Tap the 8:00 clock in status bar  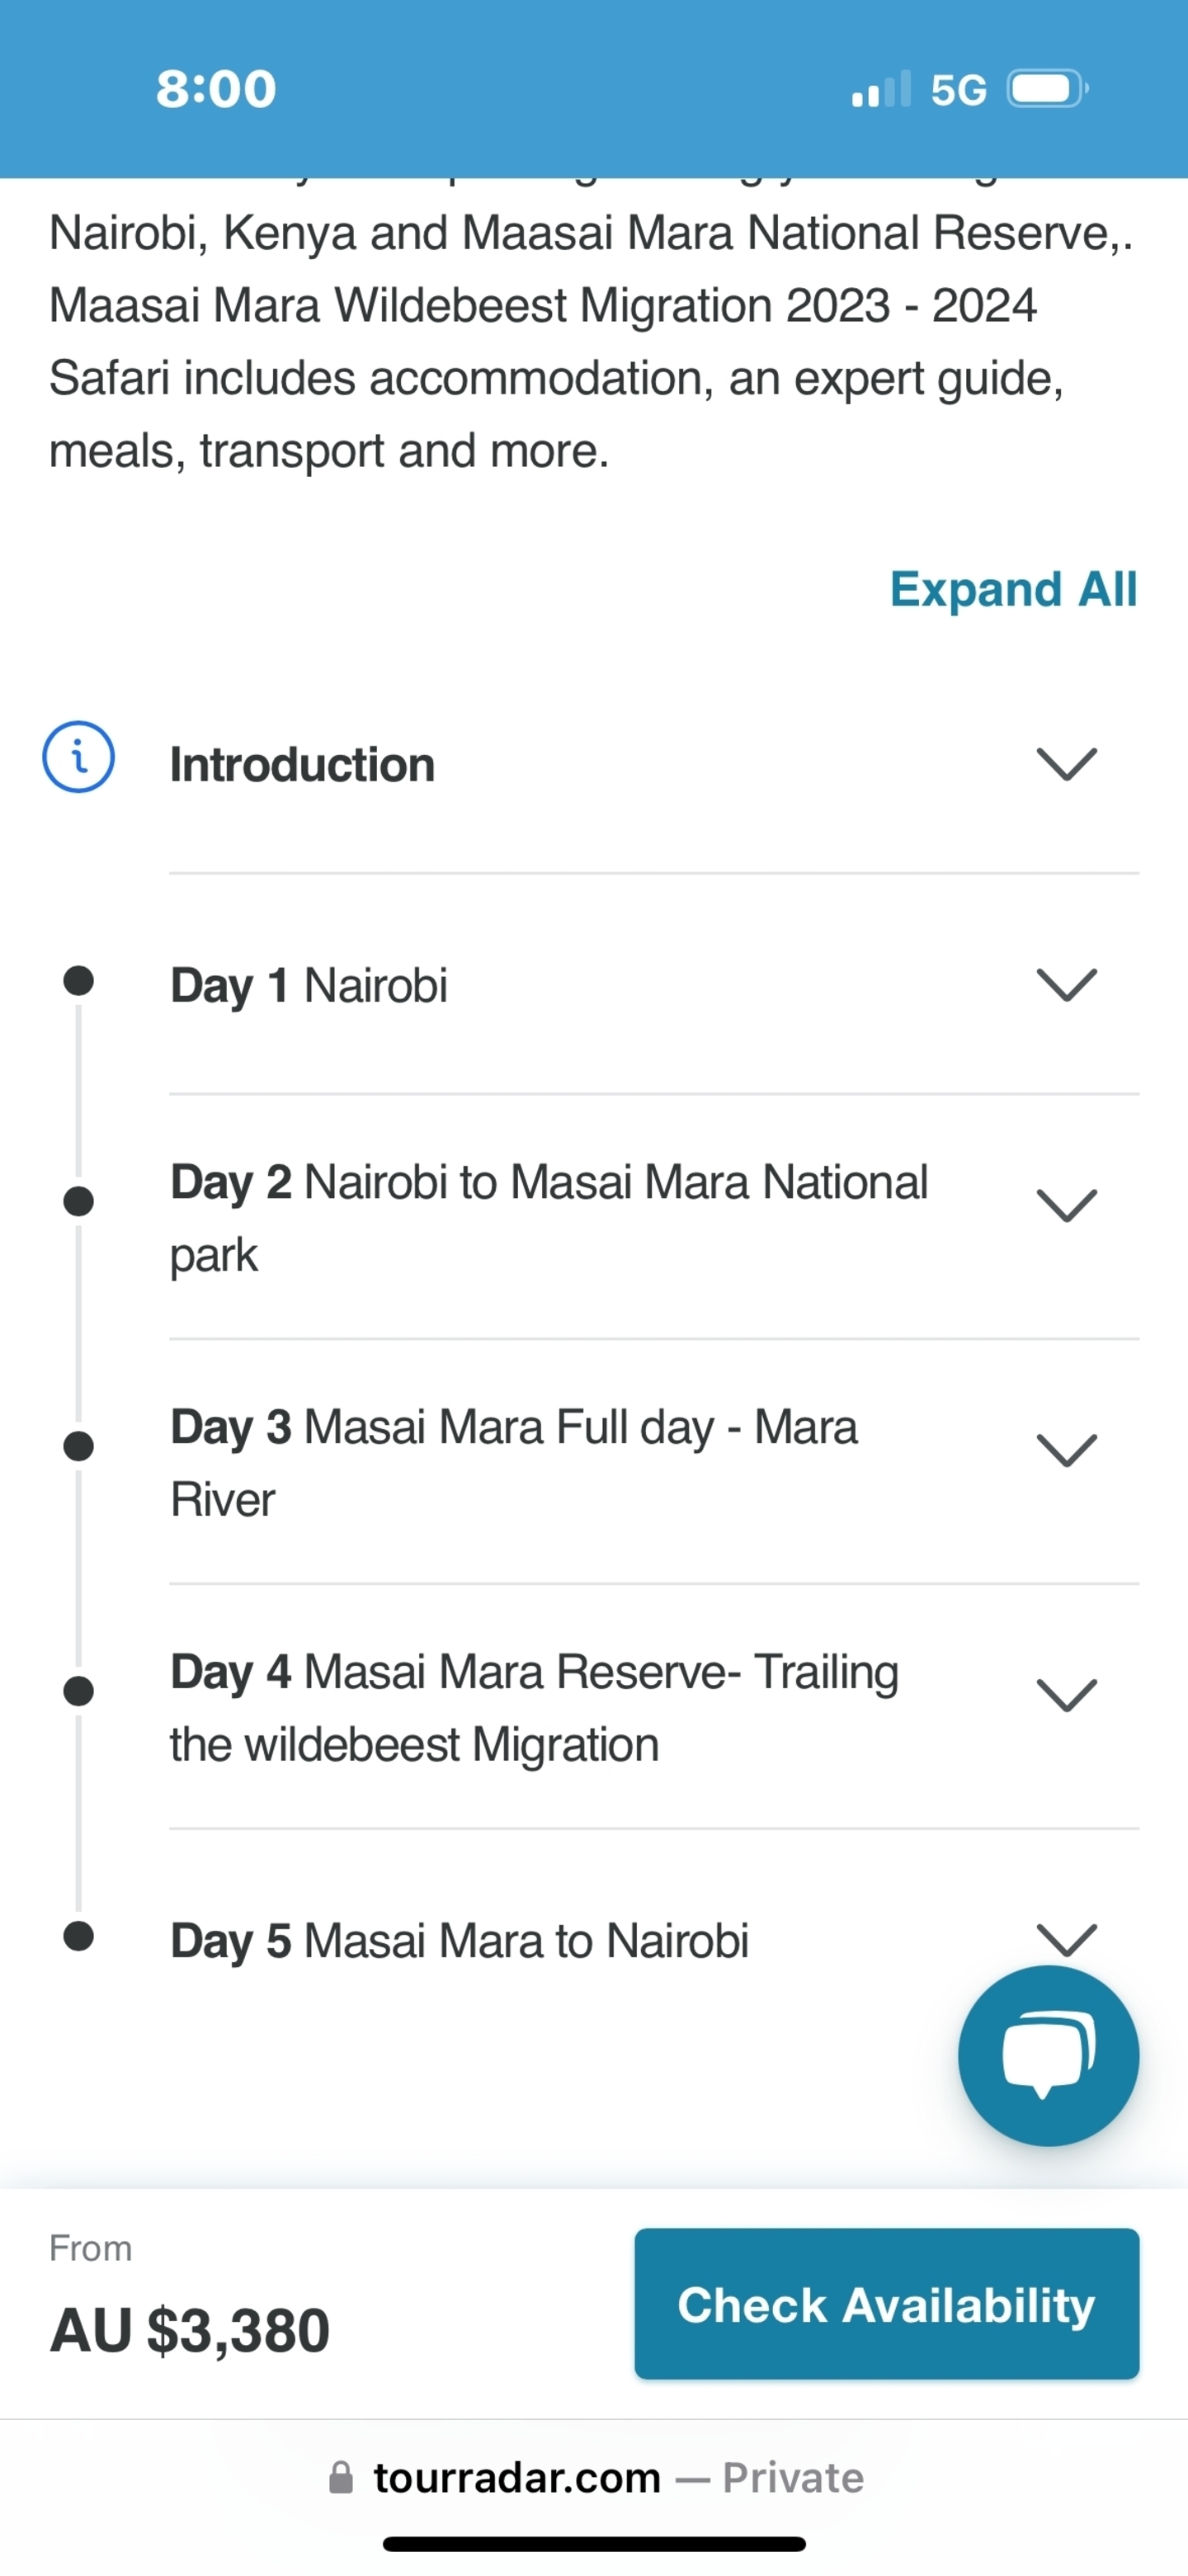pos(216,89)
